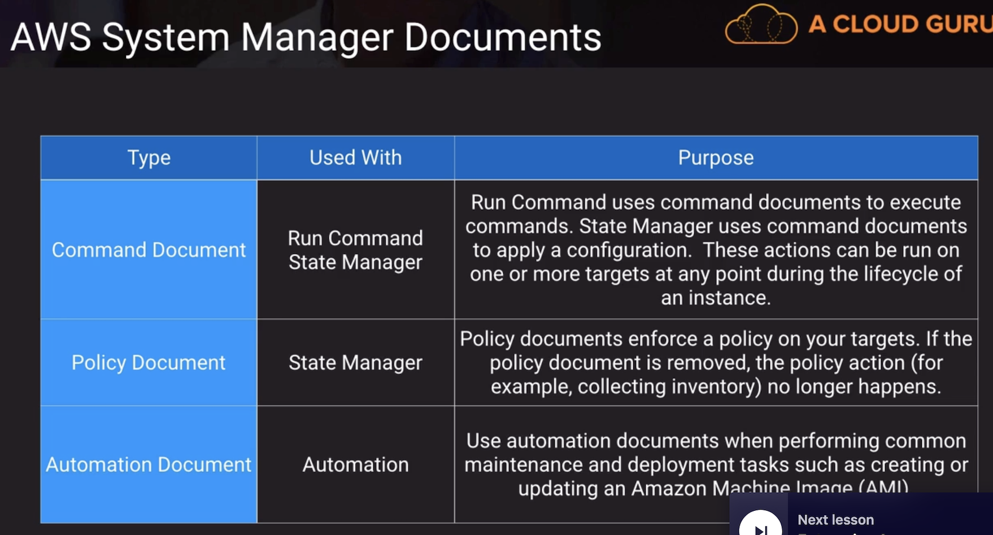Click the Automation Document type cell
Viewport: 993px width, 535px height.
pyautogui.click(x=149, y=464)
